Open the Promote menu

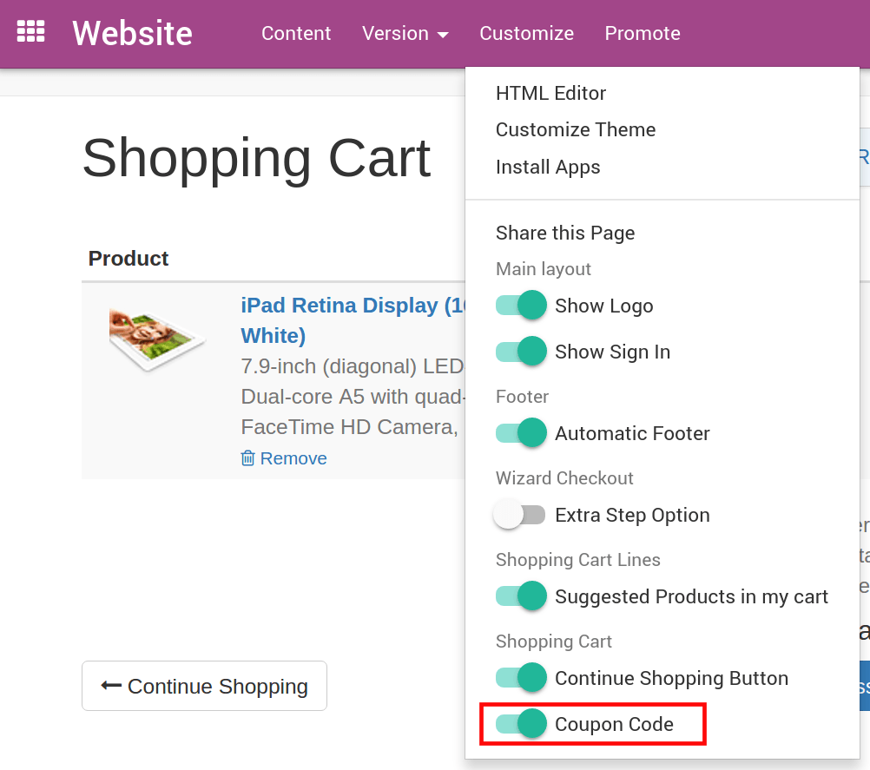pos(643,33)
